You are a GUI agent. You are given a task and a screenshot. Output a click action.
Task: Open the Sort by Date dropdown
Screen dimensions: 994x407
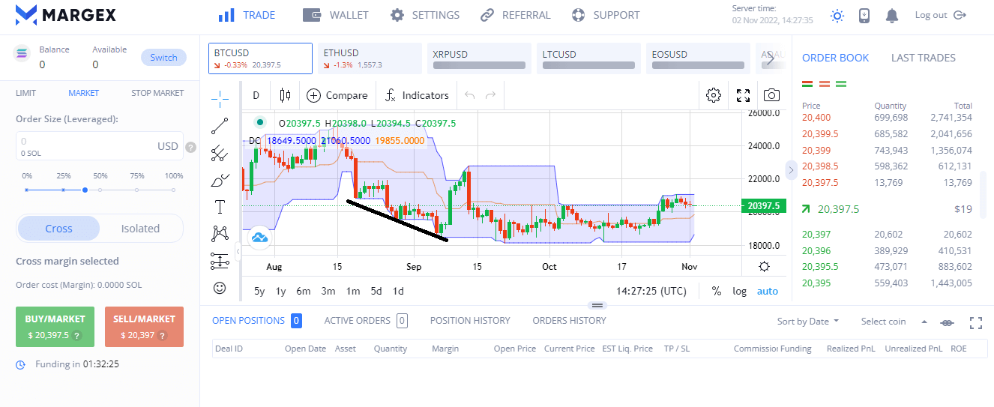coord(808,322)
